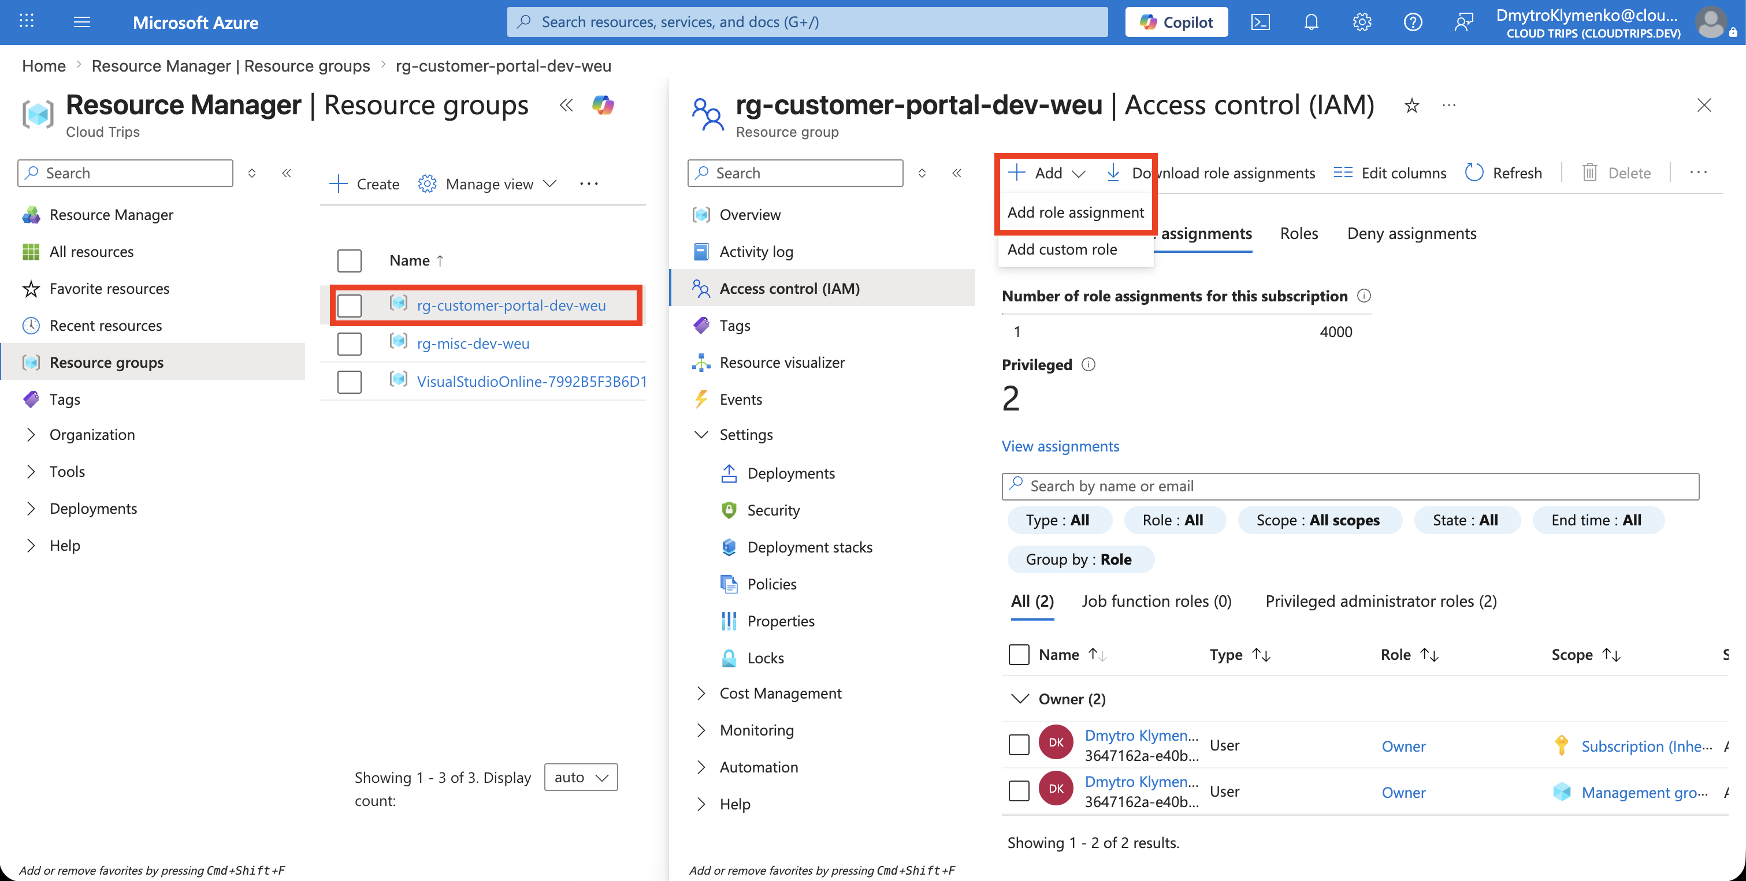Open more options ellipsis next to IAM title
The image size is (1746, 881).
[1448, 105]
